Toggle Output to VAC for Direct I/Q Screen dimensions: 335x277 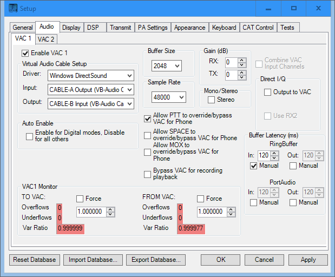pos(267,93)
